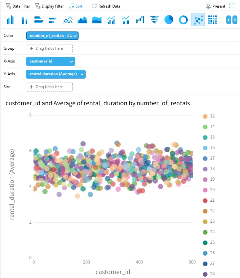Image resolution: width=240 pixels, height=278 pixels.
Task: Choose the donut chart type
Action: click(x=183, y=20)
